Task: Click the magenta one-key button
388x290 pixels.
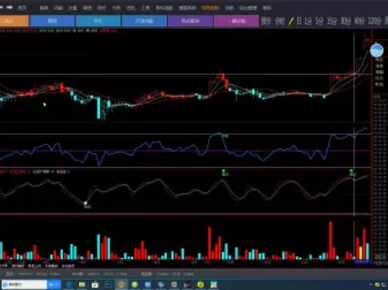Action: pos(236,21)
